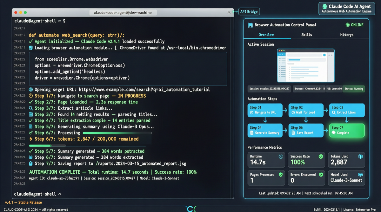Click the link icon left of API Bridge
The image size is (381, 212).
coord(235,12)
